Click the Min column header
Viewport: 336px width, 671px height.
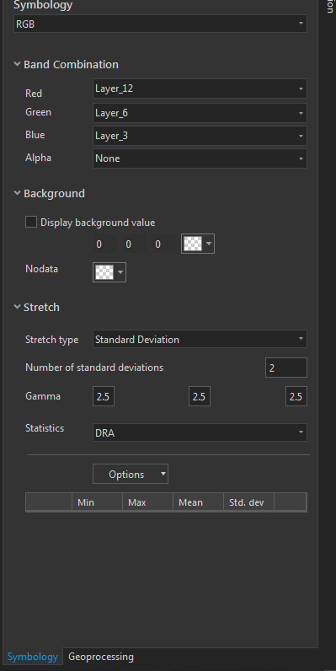click(97, 502)
